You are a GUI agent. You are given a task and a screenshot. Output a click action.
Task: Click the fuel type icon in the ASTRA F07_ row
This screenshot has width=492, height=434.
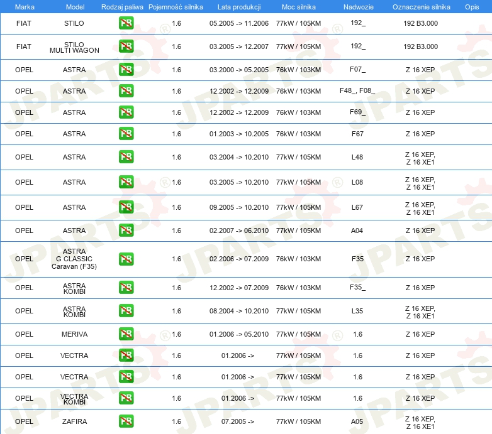click(126, 70)
